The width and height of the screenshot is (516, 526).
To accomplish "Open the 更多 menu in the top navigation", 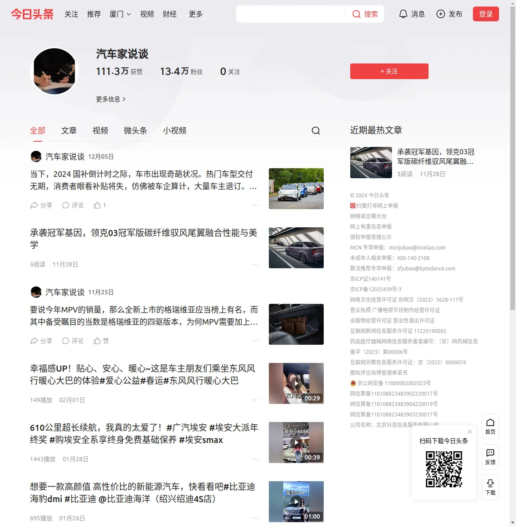I will tap(196, 14).
